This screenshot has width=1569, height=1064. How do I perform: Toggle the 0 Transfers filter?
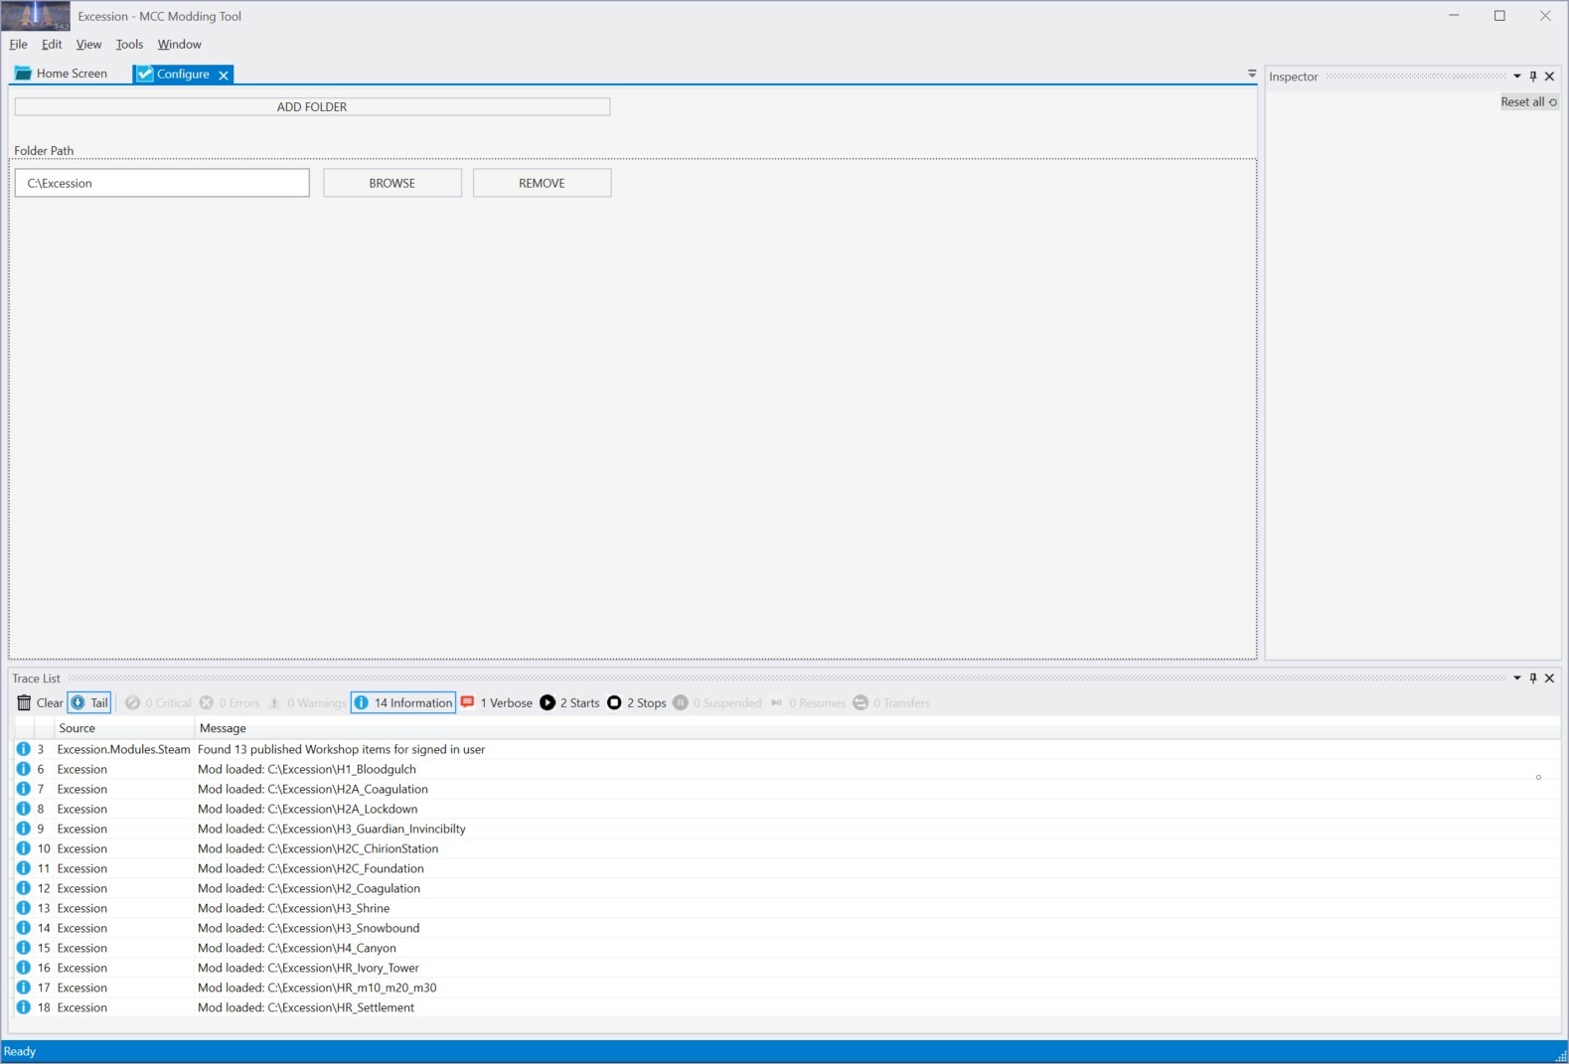(891, 702)
